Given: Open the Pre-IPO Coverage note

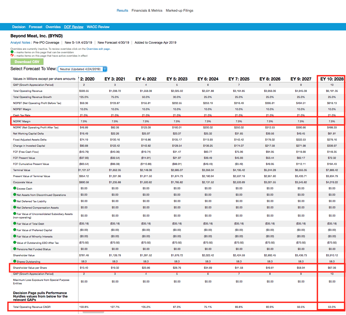Looking at the screenshot, I should (46, 43).
